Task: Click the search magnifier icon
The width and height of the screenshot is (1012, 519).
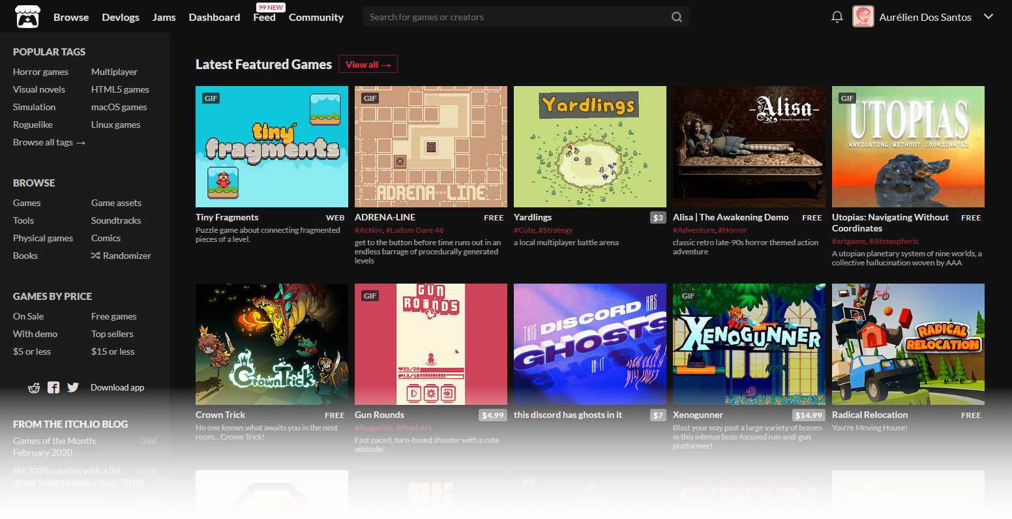Action: (x=677, y=17)
